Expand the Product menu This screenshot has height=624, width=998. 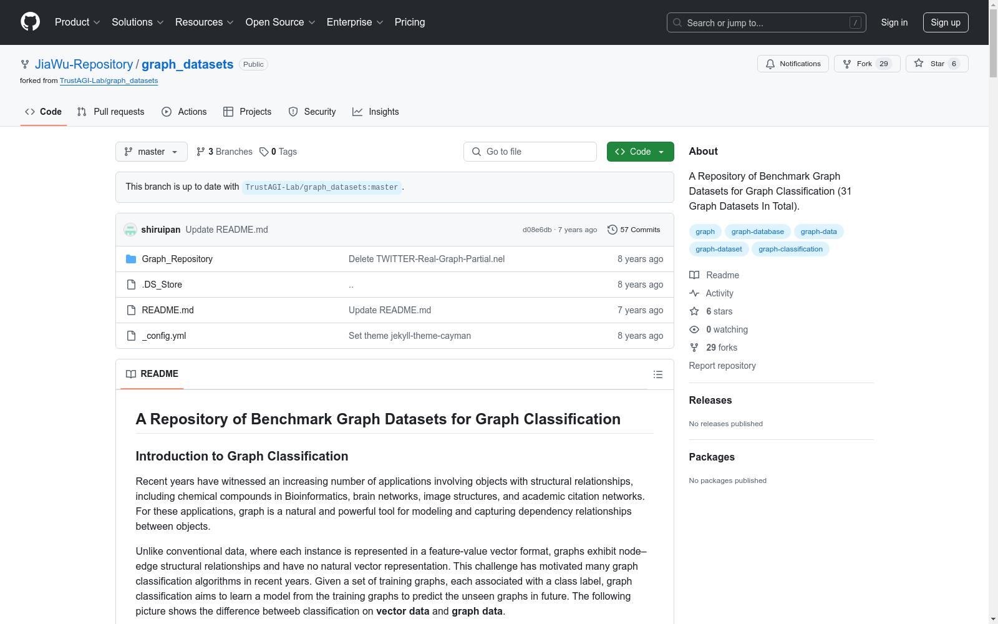click(x=77, y=22)
